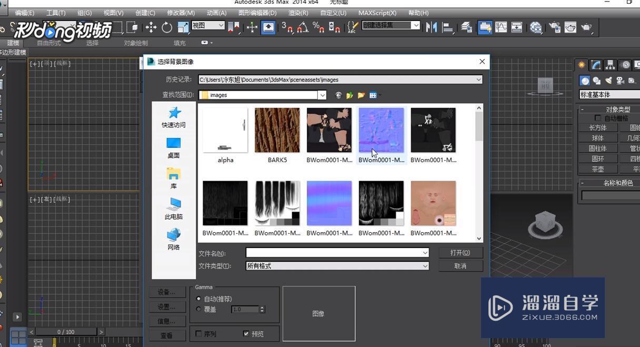Select the Move tool on the toolbar

[x=152, y=27]
